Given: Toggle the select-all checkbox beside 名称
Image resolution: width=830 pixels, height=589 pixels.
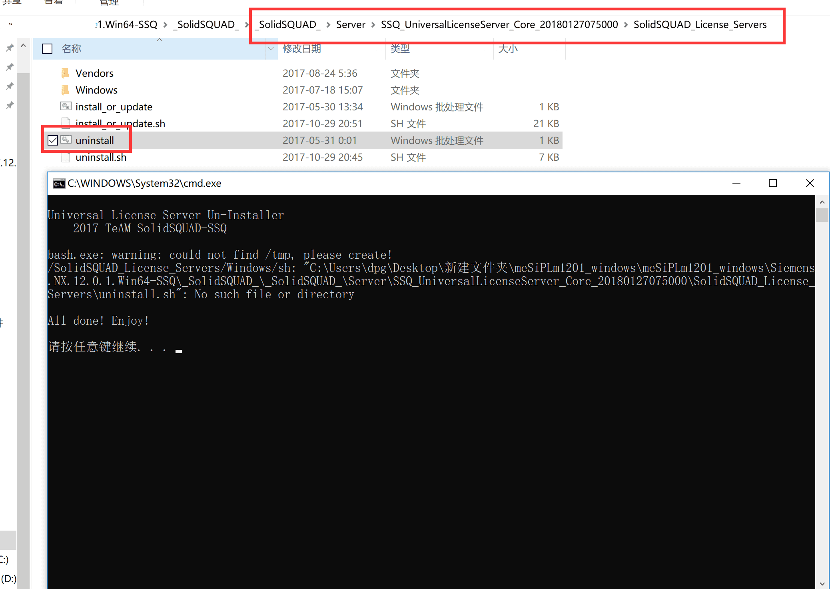Looking at the screenshot, I should [x=47, y=49].
